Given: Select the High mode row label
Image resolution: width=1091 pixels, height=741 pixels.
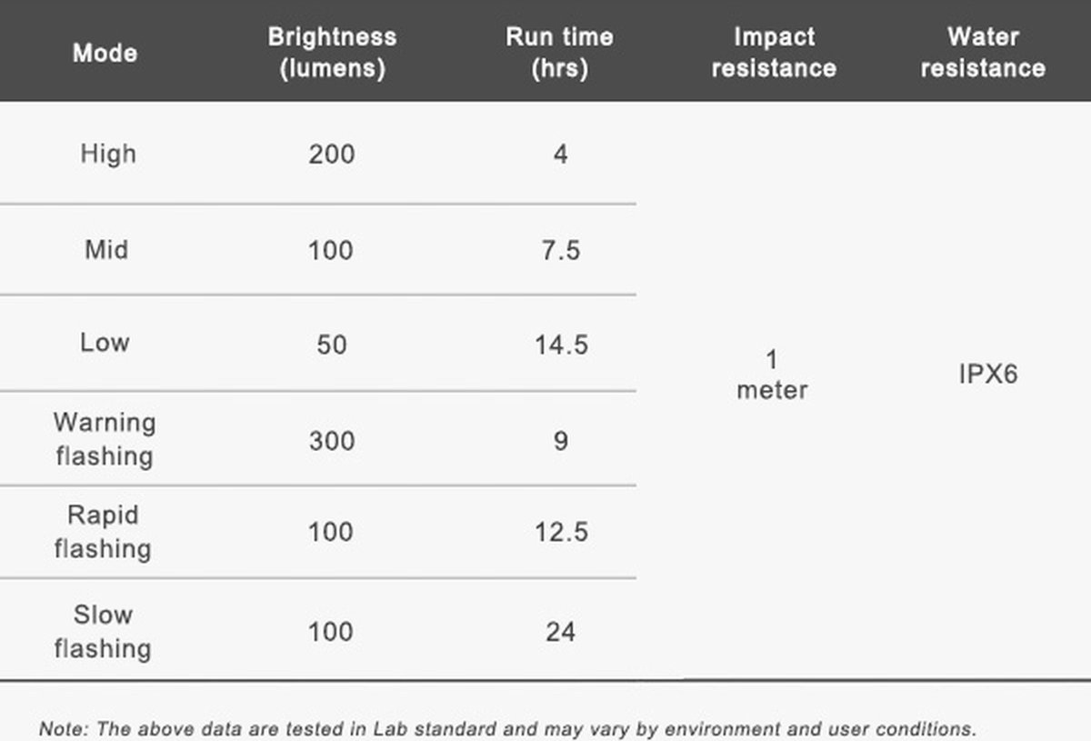Looking at the screenshot, I should tap(108, 154).
